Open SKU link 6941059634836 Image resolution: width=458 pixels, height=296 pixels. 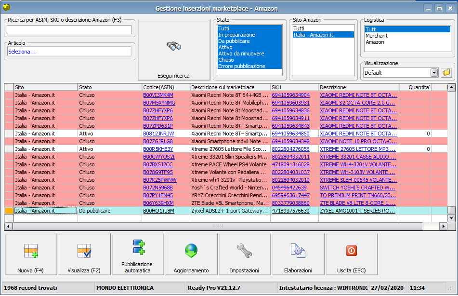(x=290, y=110)
